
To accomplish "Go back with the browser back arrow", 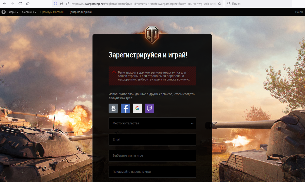I will (x=5, y=4).
